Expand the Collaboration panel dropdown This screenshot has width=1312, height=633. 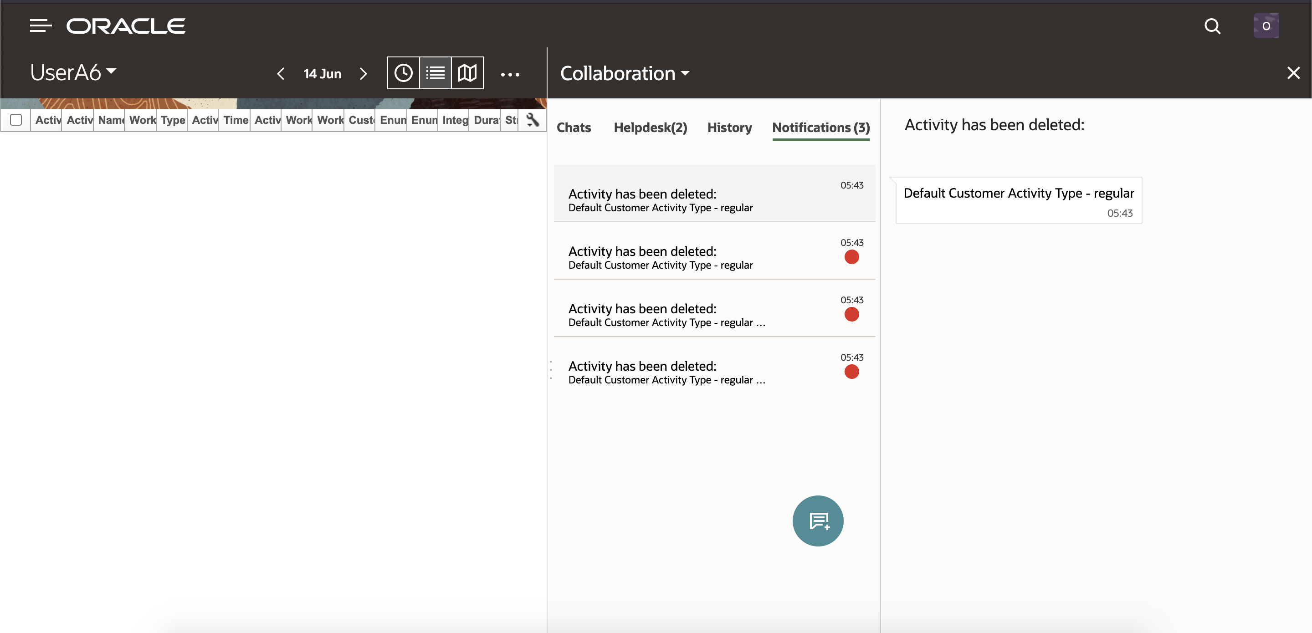(x=686, y=73)
